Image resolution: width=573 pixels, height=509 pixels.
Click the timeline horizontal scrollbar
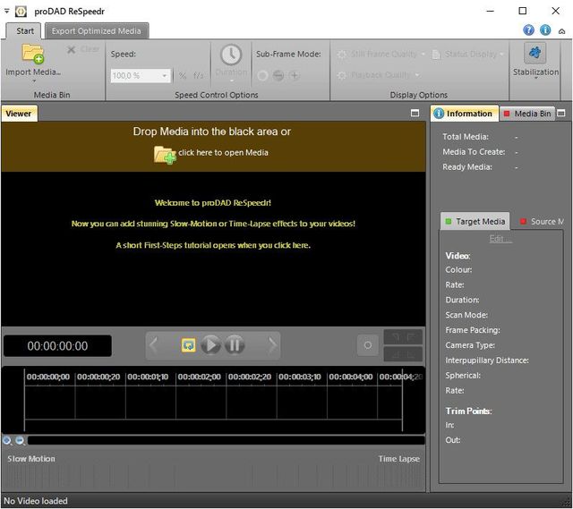pos(224,440)
